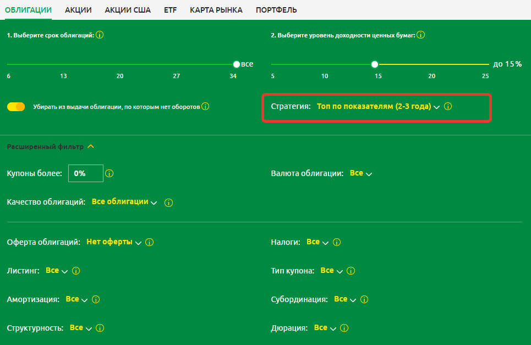Open the КАРТА РЫНКА tab
531x345 pixels.
(x=216, y=10)
